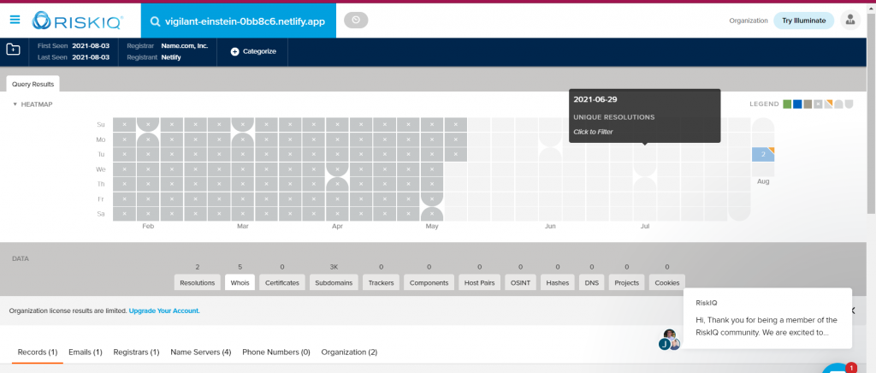Click the rounded grey legend icon
The height and width of the screenshot is (373, 876).
pyautogui.click(x=838, y=104)
